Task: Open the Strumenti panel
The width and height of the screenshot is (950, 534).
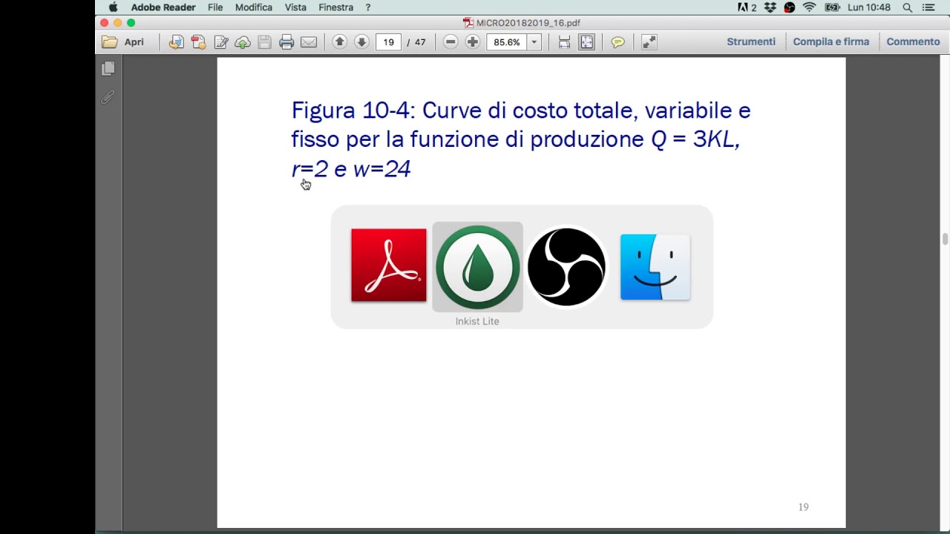Action: [x=751, y=42]
